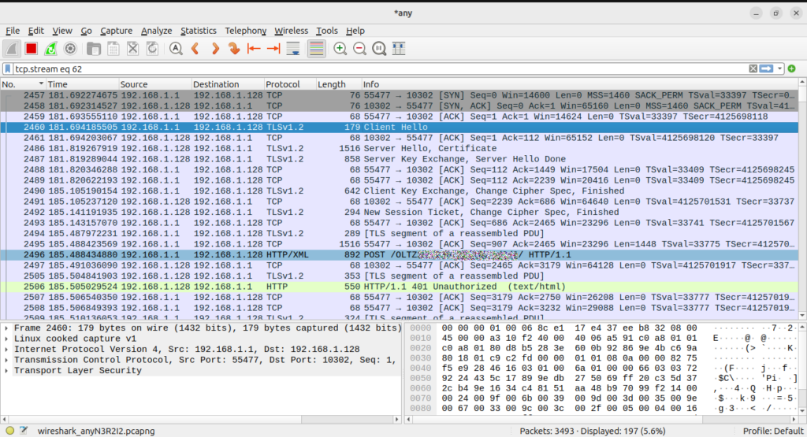Sort by the Time column header

coord(82,84)
